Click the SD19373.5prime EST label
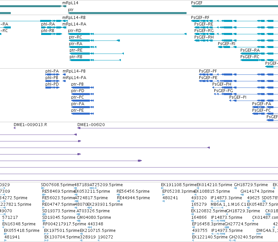Screen dimensions: 278x242 (x=59, y=211)
